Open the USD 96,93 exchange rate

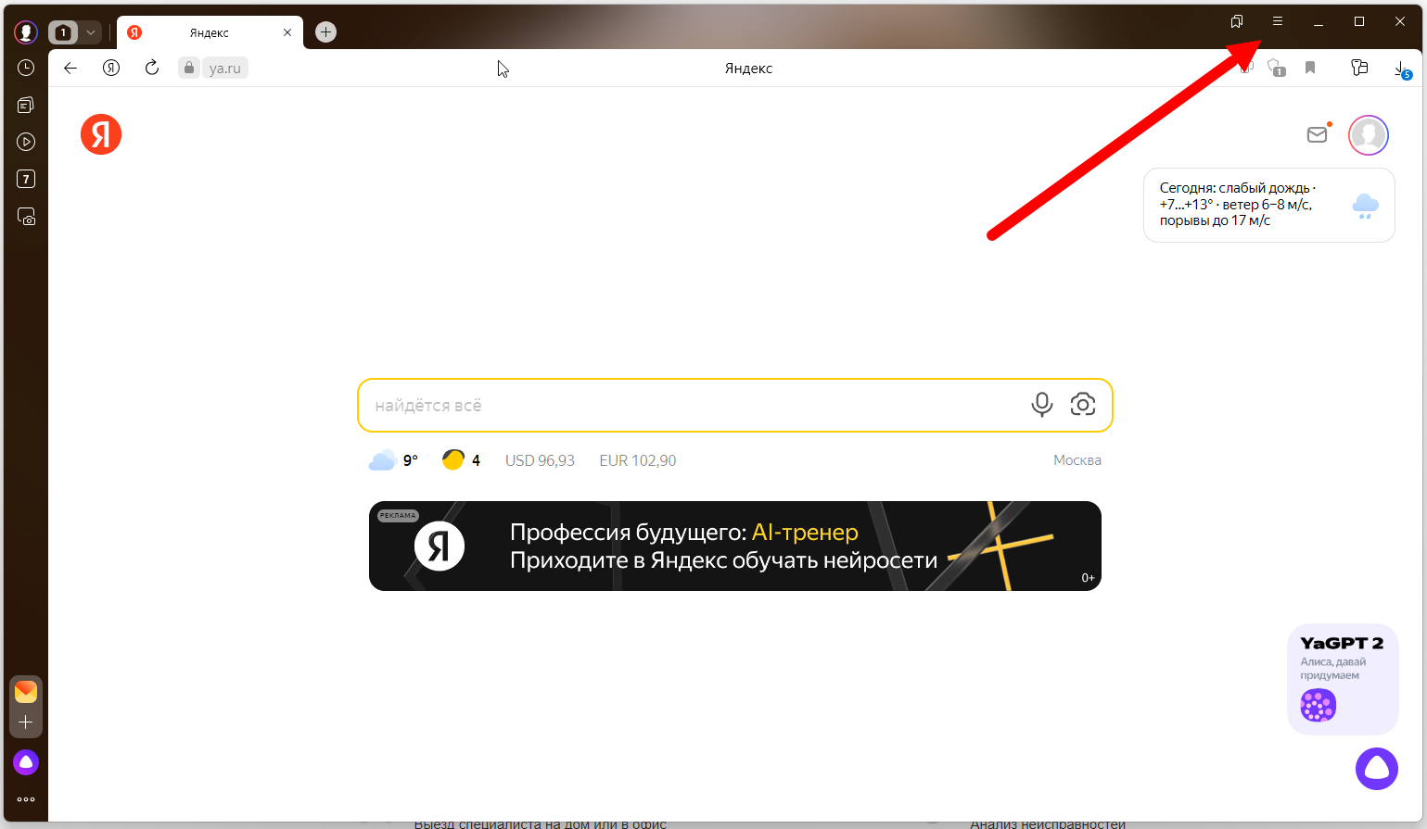click(x=540, y=460)
